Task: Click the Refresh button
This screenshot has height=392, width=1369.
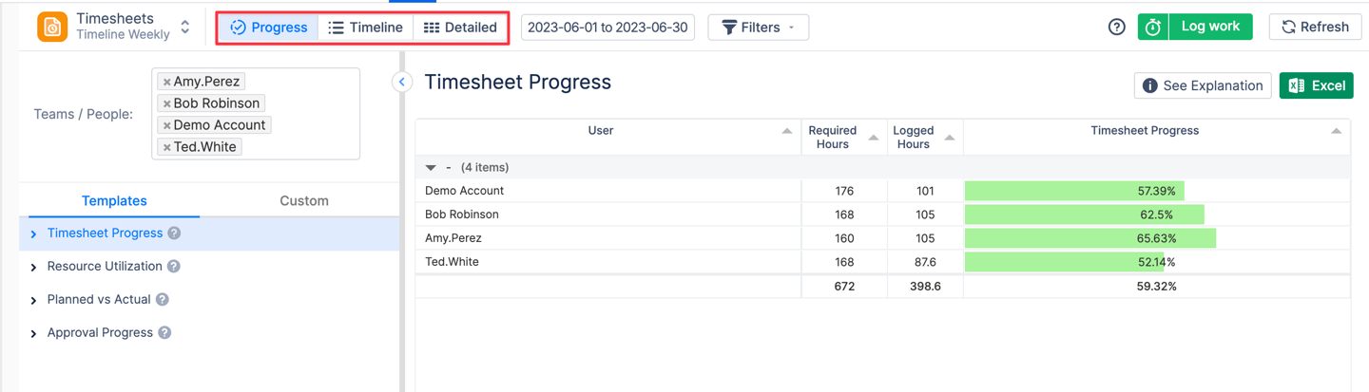Action: pos(1315,28)
